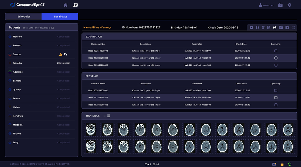This screenshot has height=167, width=301.
Task: Select the Local data tab
Action: point(60,17)
